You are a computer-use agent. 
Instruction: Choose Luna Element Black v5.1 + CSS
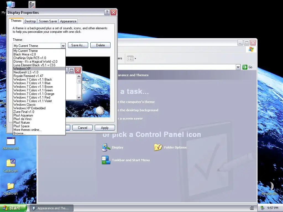click(39, 65)
